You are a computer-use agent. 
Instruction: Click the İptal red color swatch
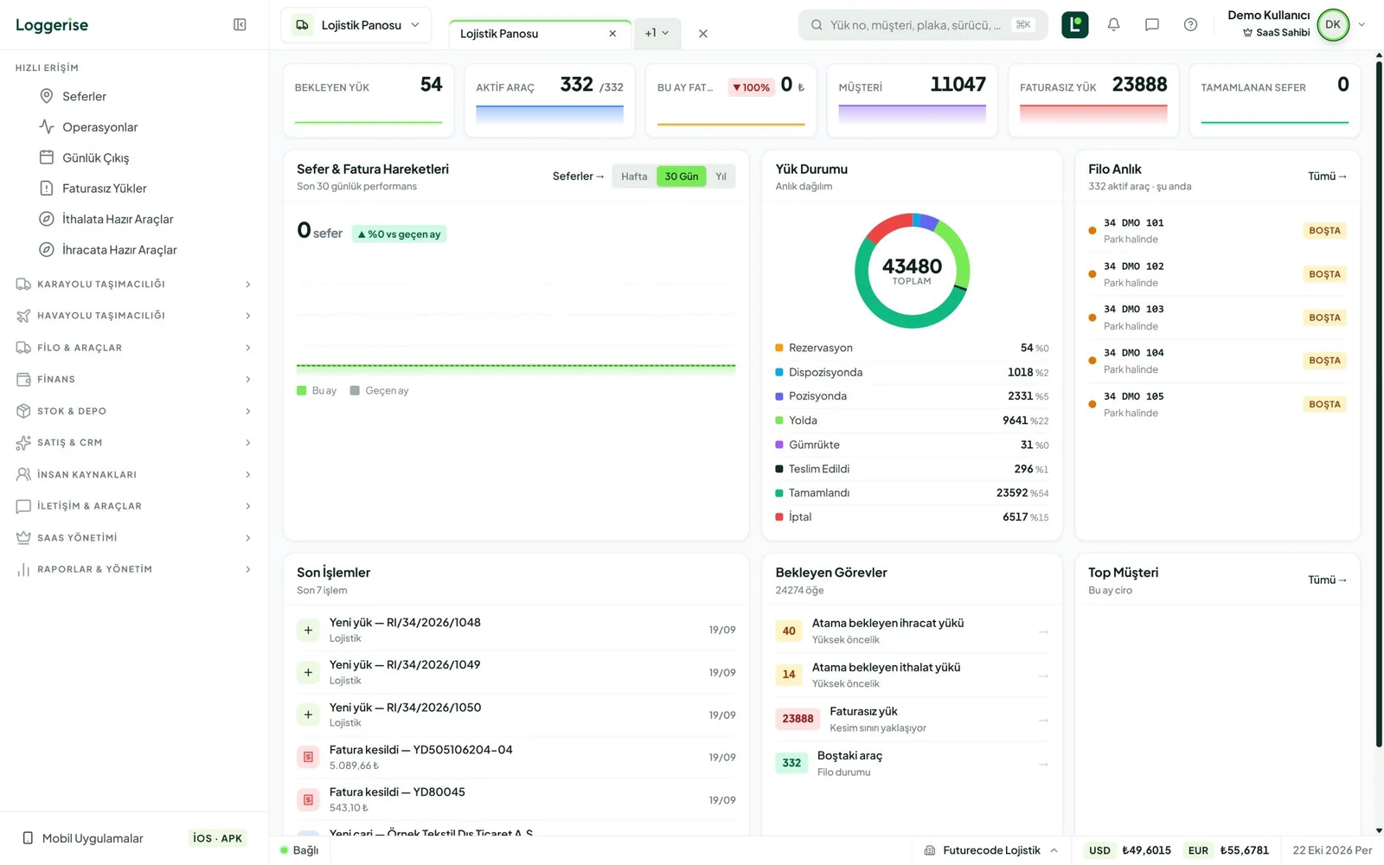[x=779, y=517]
